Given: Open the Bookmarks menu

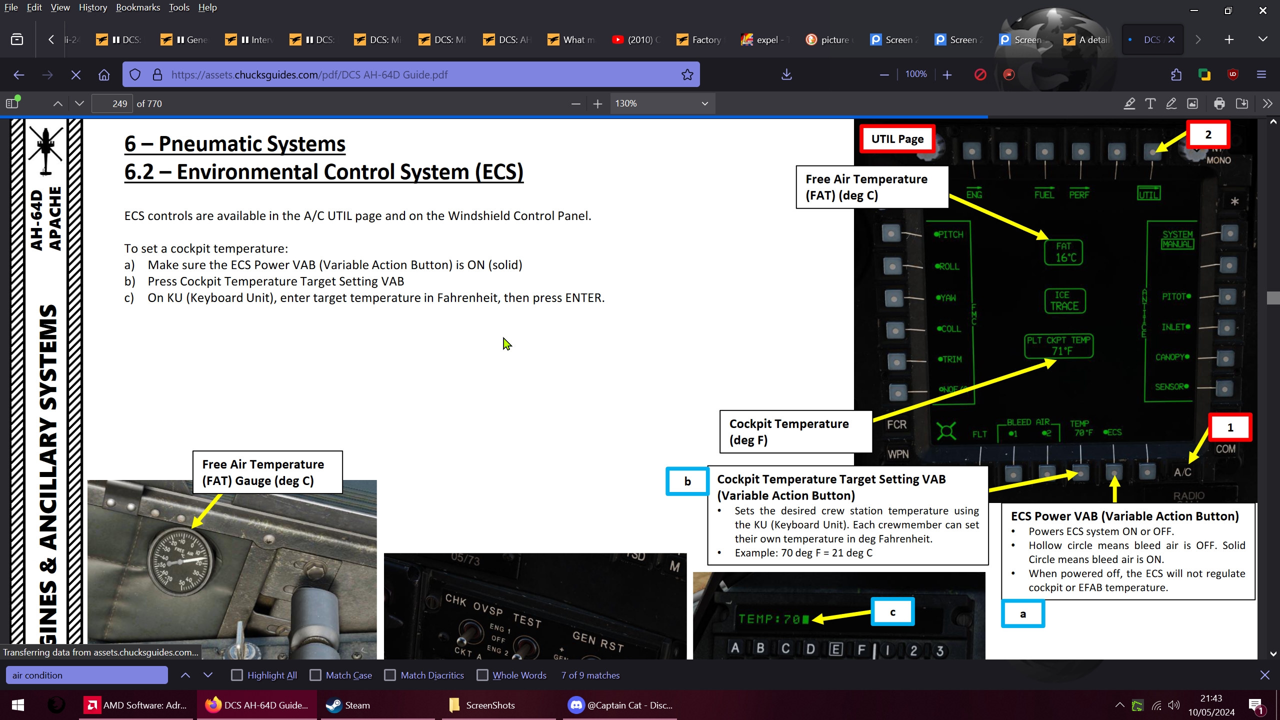Looking at the screenshot, I should point(137,7).
